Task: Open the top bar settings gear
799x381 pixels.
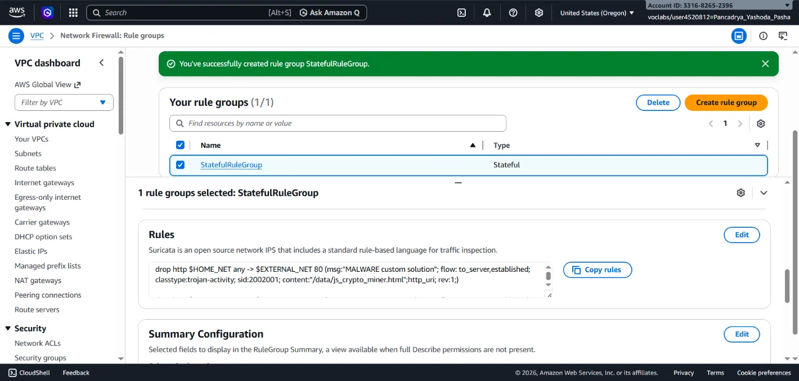Action: pos(539,12)
